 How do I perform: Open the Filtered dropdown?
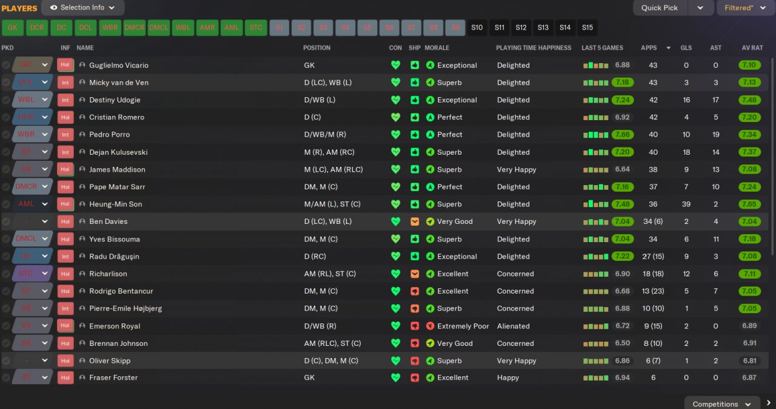point(746,8)
